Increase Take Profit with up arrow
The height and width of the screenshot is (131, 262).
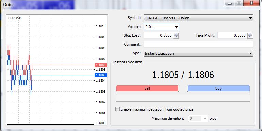(x=250, y=34)
